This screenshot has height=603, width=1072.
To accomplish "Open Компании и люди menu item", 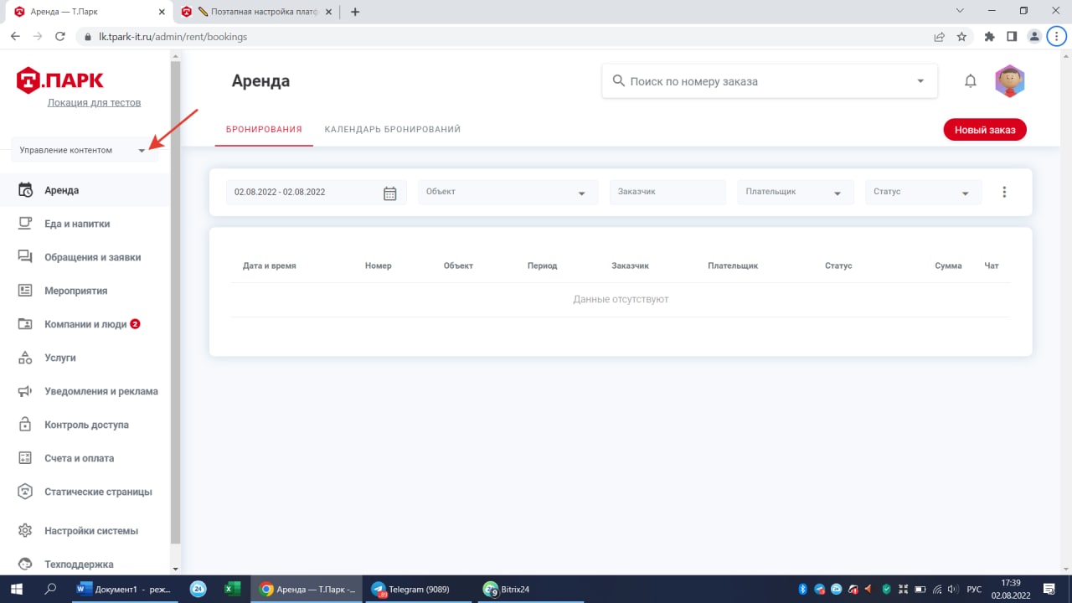I will click(x=85, y=324).
